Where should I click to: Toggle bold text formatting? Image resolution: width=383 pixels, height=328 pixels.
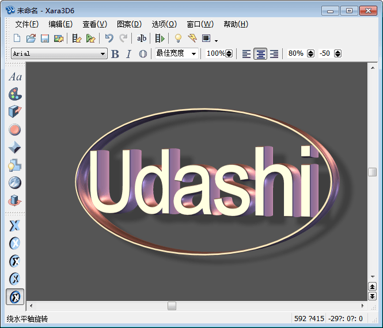pyautogui.click(x=115, y=53)
